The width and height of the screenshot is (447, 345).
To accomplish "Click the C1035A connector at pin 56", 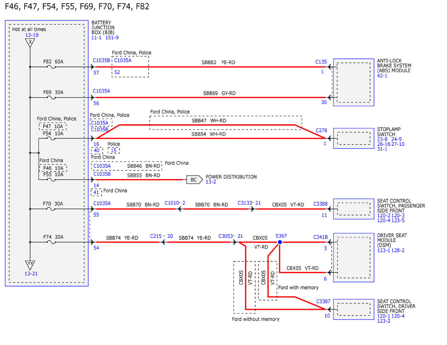I will tap(101, 91).
